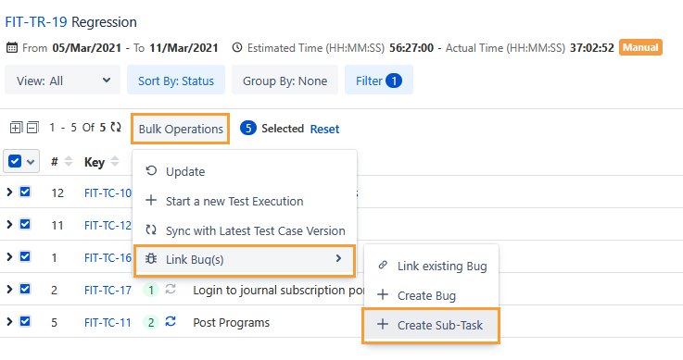This screenshot has width=683, height=360.
Task: Choose Create Sub-Task option
Action: click(x=431, y=325)
